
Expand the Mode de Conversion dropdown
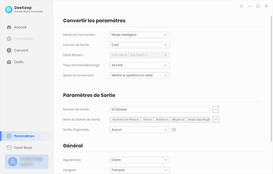pos(140,35)
